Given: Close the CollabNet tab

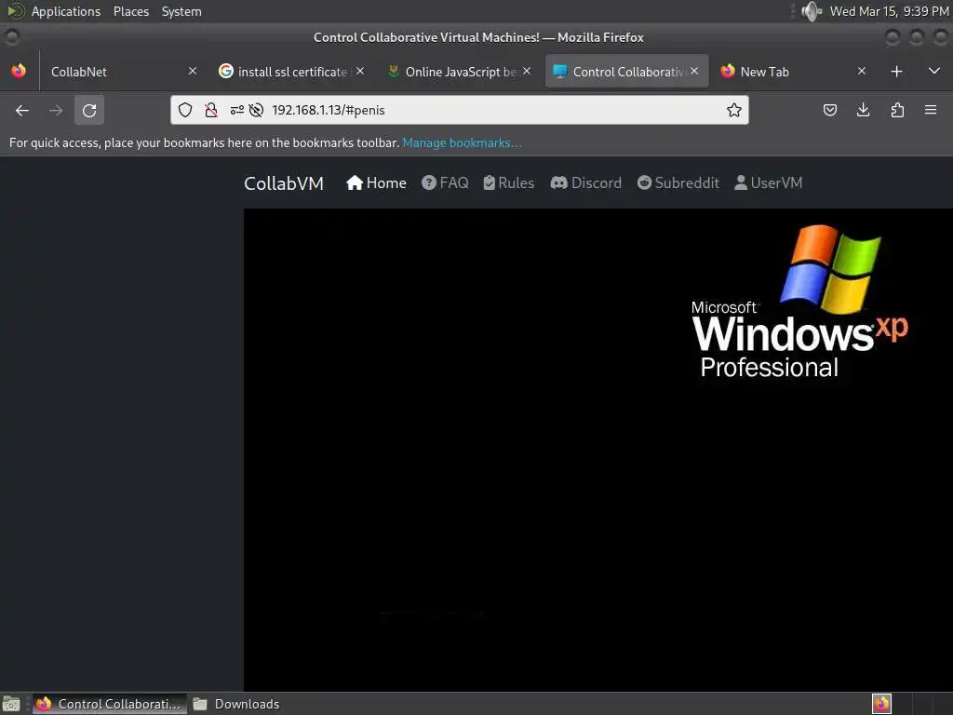Looking at the screenshot, I should 192,71.
